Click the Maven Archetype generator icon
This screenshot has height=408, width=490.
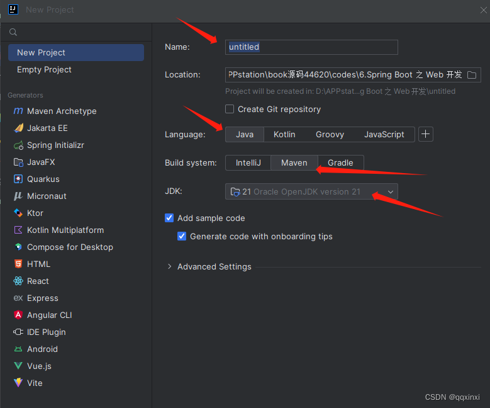[x=18, y=111]
